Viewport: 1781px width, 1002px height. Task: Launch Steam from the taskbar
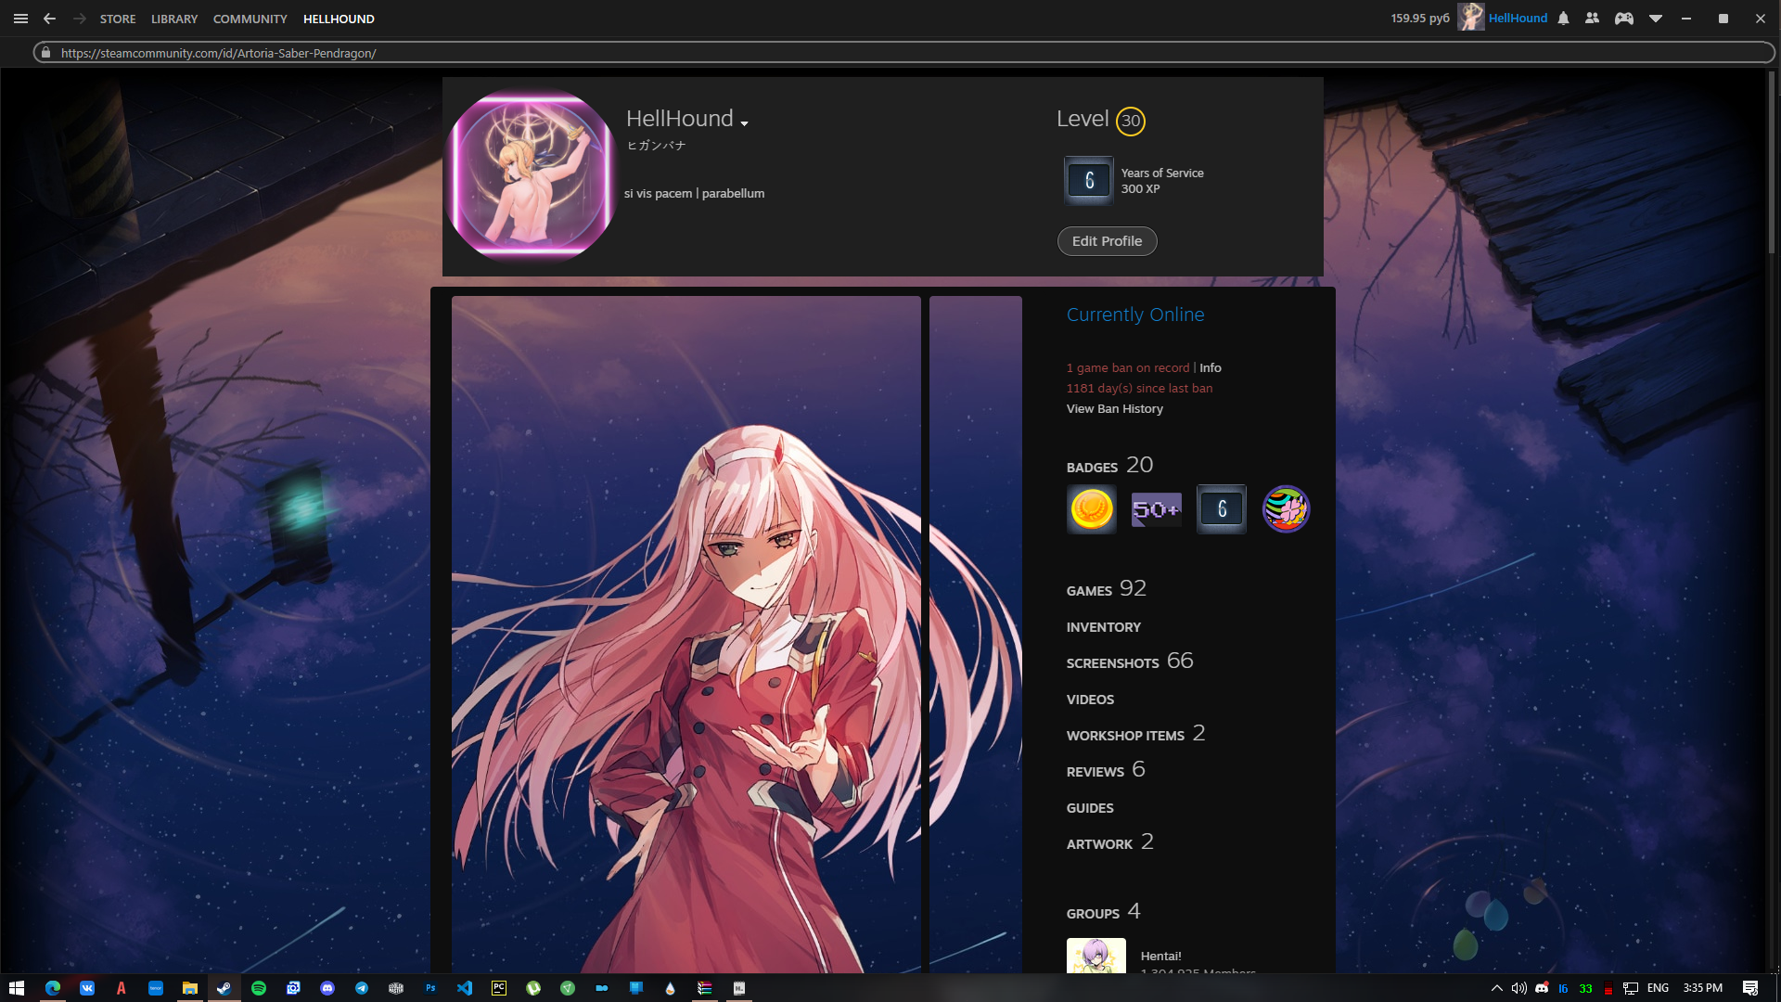tap(224, 988)
